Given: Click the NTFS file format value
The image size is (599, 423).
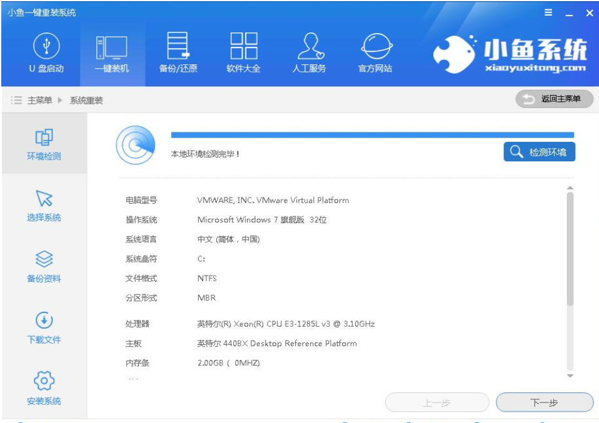Looking at the screenshot, I should (207, 278).
